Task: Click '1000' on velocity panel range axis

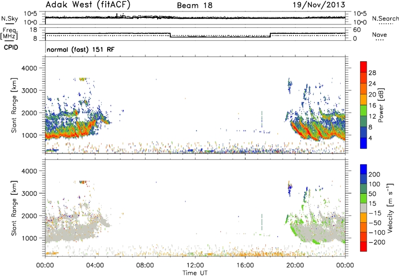Action: click(29, 238)
